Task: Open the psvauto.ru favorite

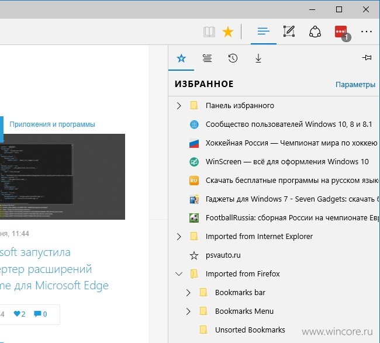Action: click(x=223, y=255)
